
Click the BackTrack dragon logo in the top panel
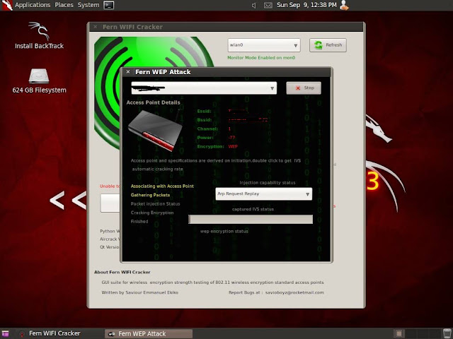pos(6,5)
